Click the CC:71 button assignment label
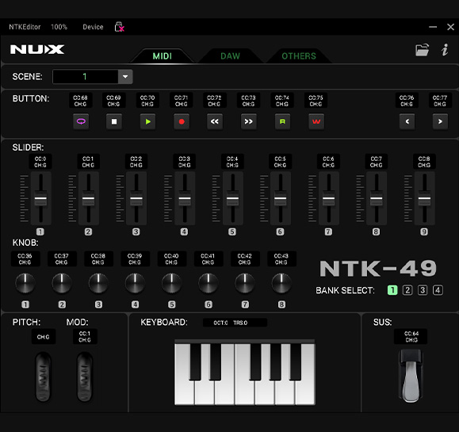Image resolution: width=459 pixels, height=432 pixels. point(182,101)
